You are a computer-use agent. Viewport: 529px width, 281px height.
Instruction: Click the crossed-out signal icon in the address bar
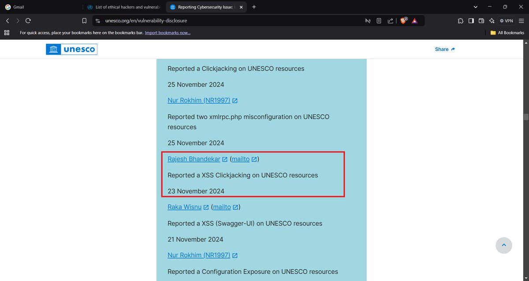tap(368, 21)
